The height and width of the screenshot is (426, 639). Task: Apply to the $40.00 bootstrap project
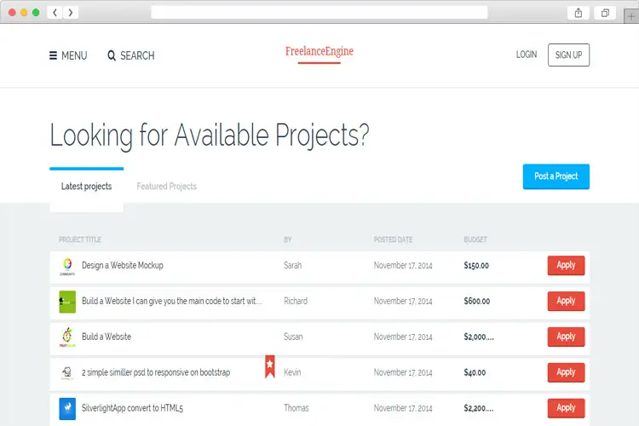(x=566, y=372)
